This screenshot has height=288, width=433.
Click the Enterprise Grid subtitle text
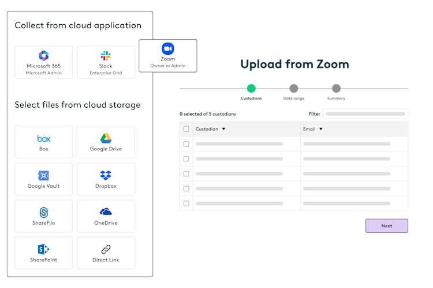106,73
